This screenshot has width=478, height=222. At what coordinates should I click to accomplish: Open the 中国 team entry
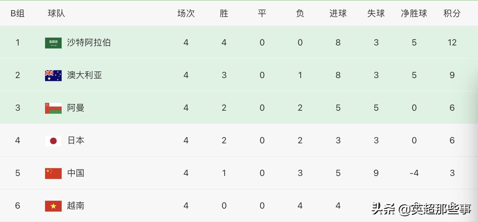76,173
